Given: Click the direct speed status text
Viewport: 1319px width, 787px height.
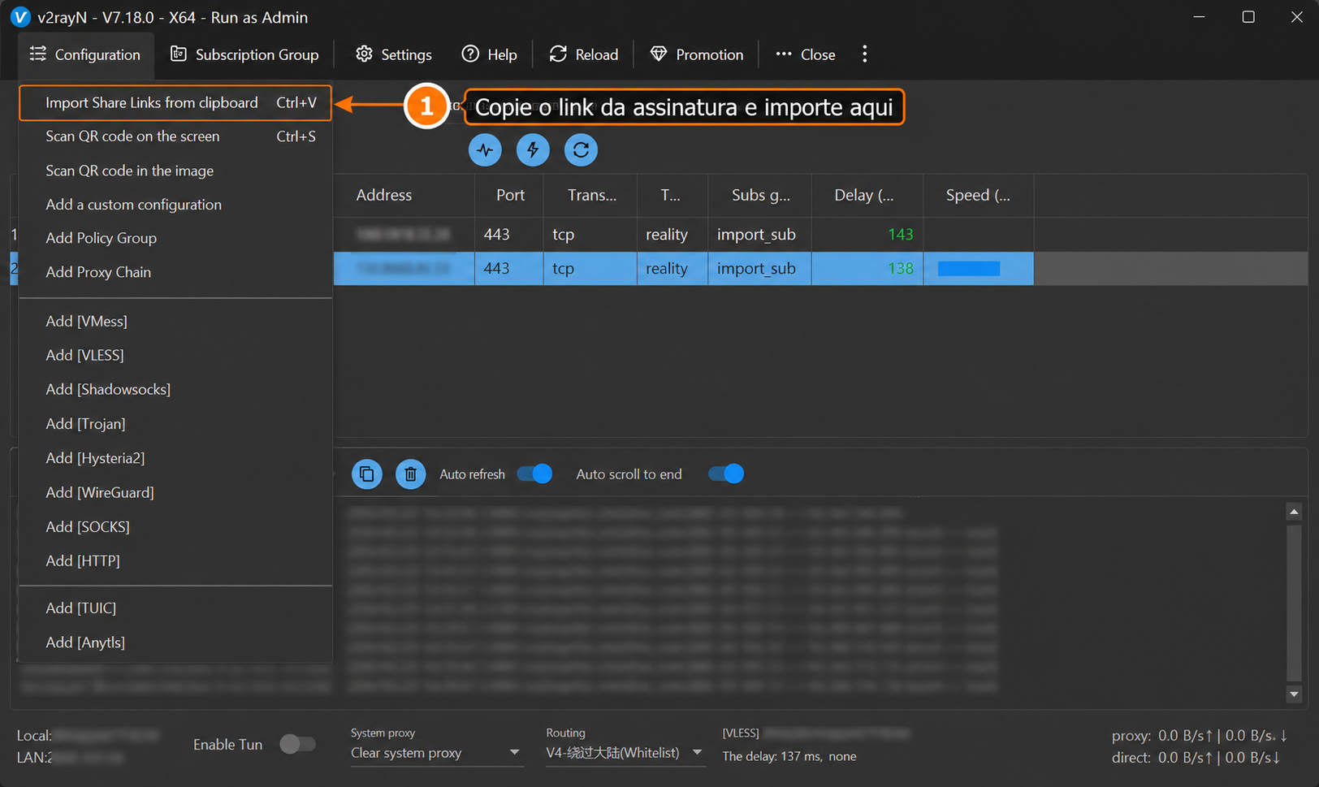Looking at the screenshot, I should [1196, 758].
